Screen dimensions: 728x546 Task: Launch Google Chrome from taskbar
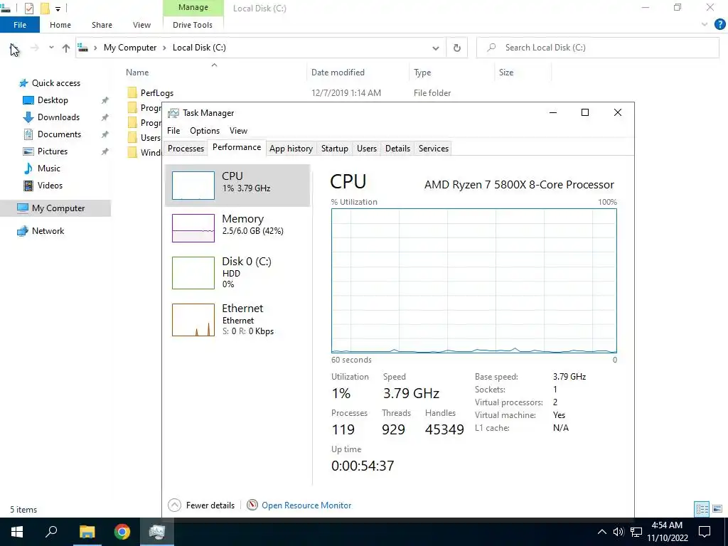[x=122, y=532]
